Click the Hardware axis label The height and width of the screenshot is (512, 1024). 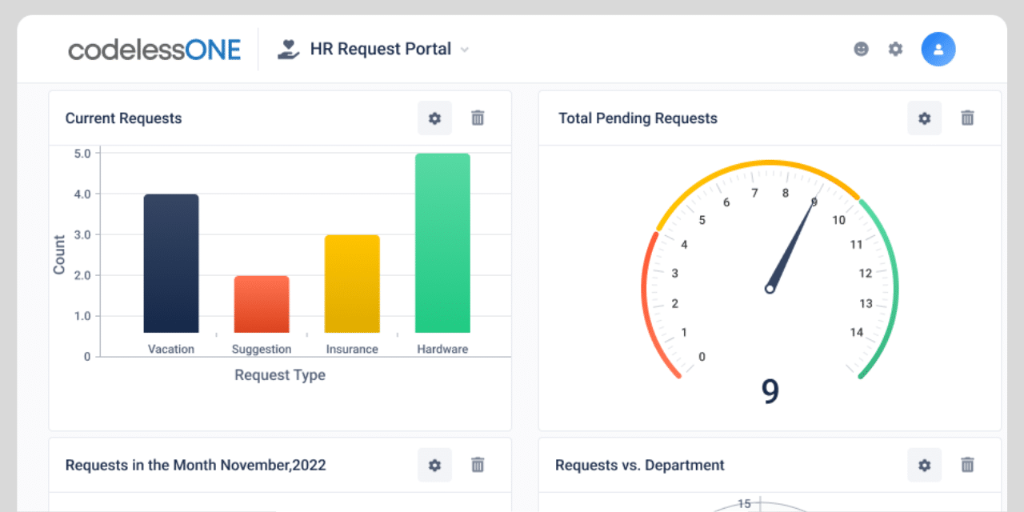(442, 349)
